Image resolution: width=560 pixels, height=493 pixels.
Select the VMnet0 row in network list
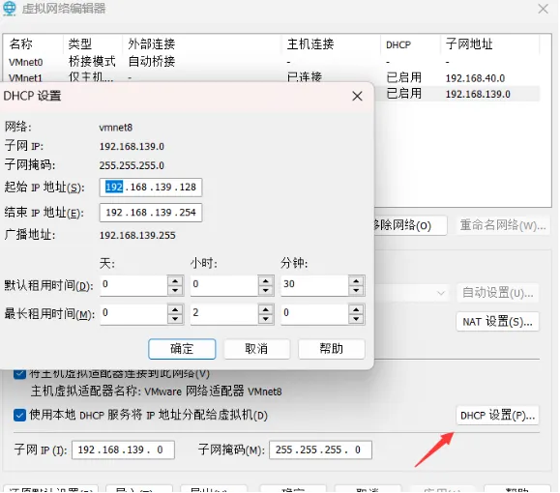[272, 62]
